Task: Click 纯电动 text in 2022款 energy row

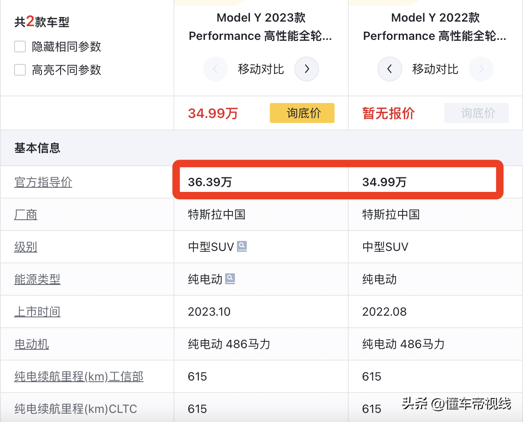Action: 379,279
